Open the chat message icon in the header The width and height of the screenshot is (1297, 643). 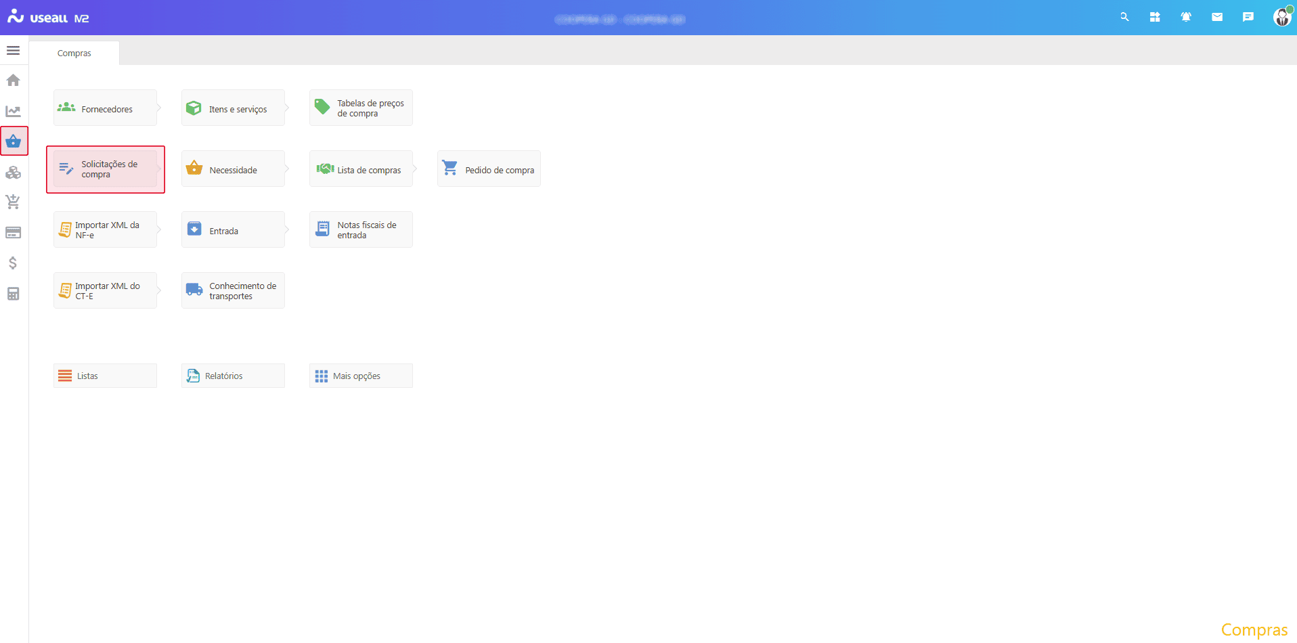click(x=1248, y=18)
